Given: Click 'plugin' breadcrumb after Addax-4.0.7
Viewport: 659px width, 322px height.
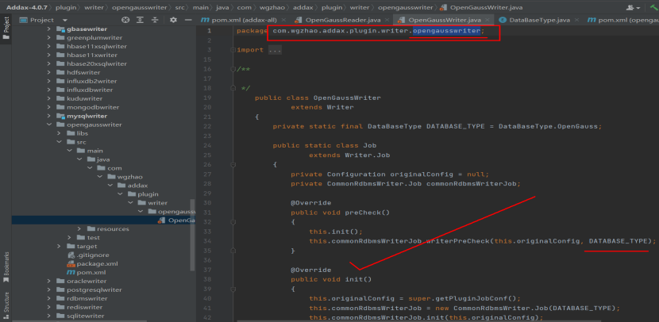Looking at the screenshot, I should click(x=65, y=8).
